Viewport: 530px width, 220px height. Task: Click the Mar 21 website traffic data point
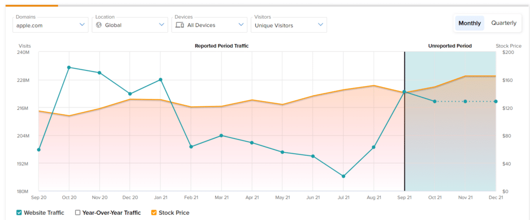point(222,136)
